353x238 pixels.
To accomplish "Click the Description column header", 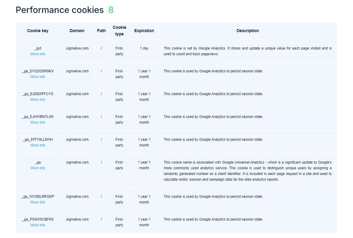I will [x=248, y=31].
